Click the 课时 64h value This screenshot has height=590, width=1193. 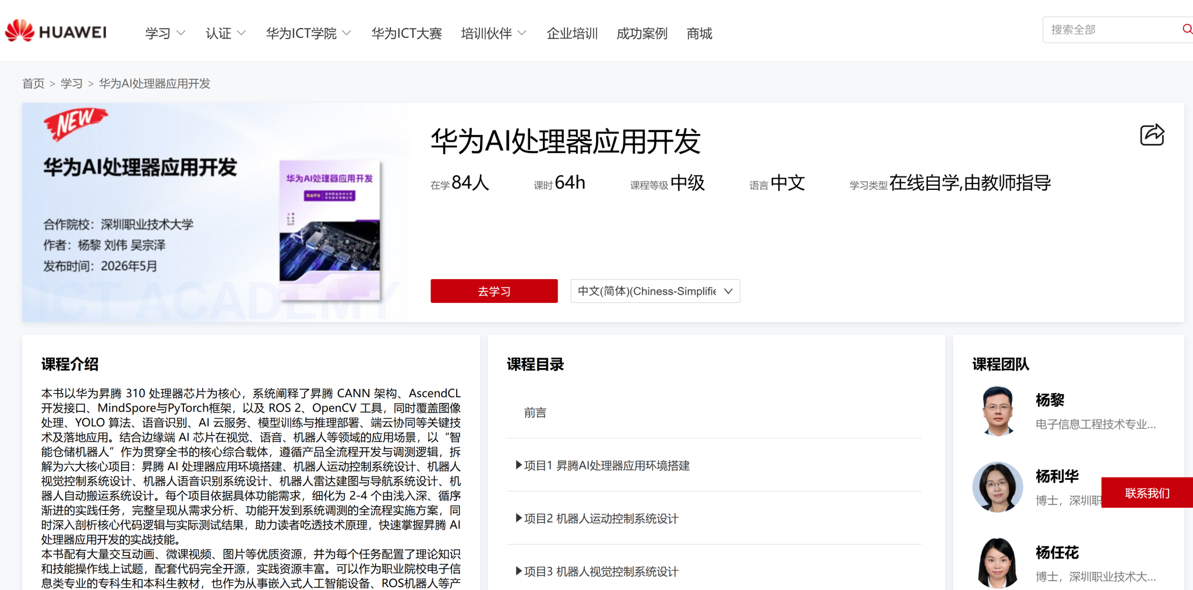(x=559, y=183)
